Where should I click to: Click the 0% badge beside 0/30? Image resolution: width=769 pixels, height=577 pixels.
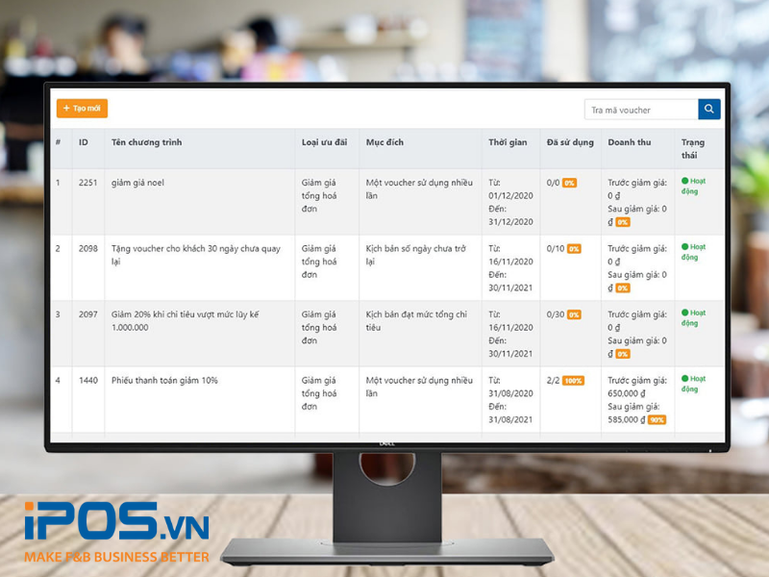click(574, 314)
